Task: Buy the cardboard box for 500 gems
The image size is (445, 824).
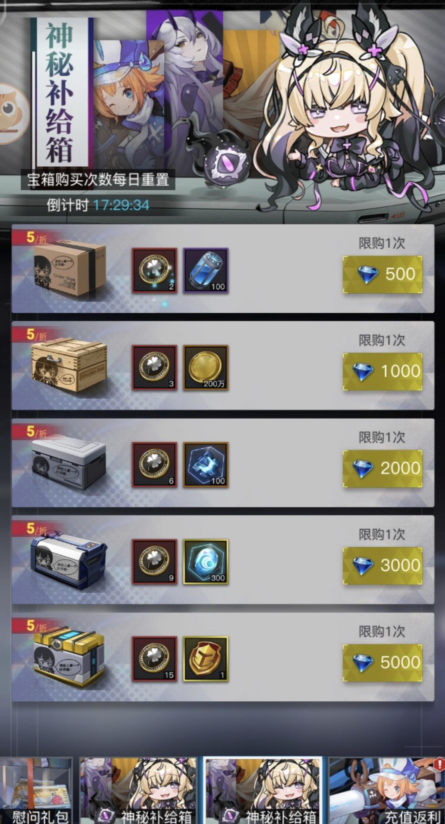Action: [x=383, y=274]
